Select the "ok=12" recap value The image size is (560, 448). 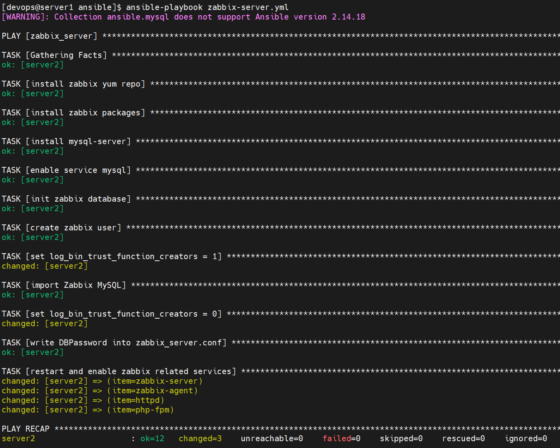tap(152, 438)
